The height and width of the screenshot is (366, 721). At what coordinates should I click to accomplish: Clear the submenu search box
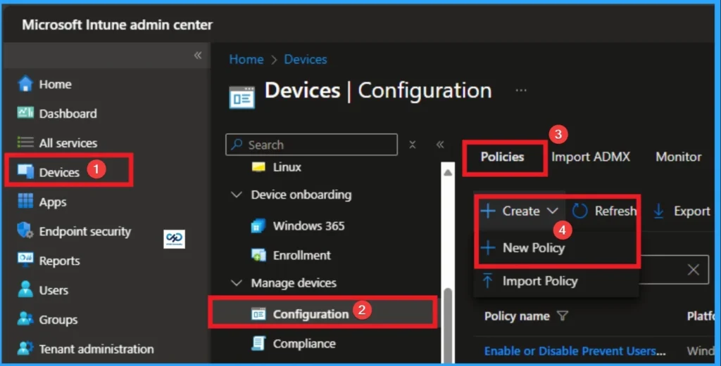(x=413, y=145)
